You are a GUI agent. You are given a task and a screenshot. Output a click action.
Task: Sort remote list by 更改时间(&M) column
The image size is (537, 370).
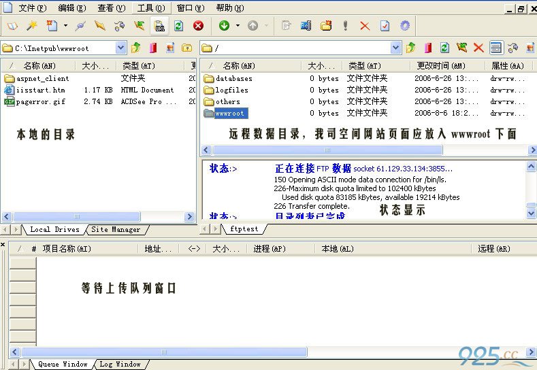coord(447,65)
